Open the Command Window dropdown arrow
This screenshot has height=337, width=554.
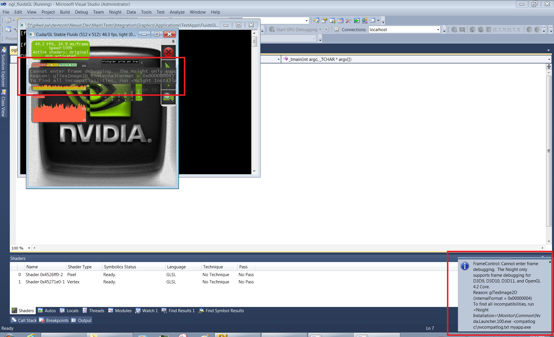coord(378,20)
